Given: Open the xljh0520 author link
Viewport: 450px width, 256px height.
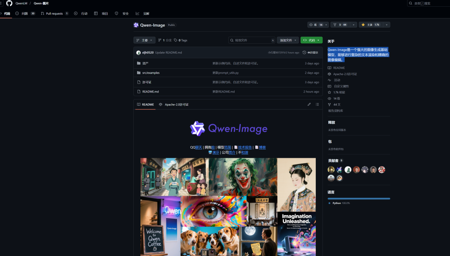Looking at the screenshot, I should click(148, 52).
